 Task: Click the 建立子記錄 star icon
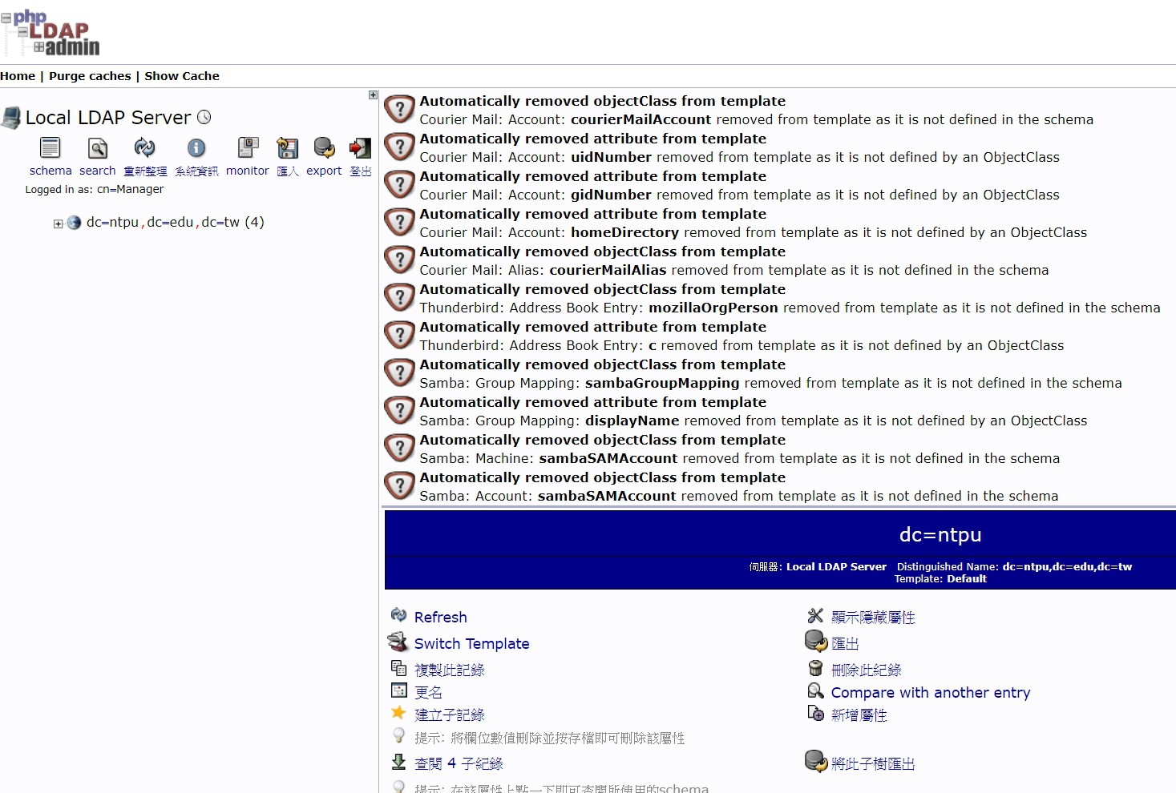click(x=399, y=712)
